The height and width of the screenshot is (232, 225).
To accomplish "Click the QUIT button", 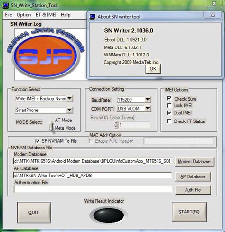I will [x=34, y=213].
